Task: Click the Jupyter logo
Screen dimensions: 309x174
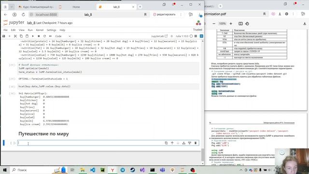Action: click(14, 23)
